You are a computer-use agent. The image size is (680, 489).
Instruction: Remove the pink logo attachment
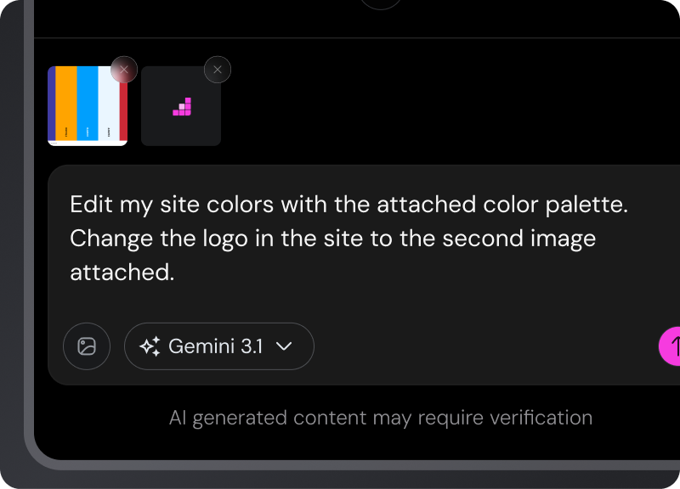point(218,70)
